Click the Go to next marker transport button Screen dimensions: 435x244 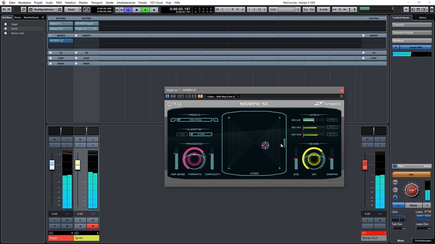point(122,10)
